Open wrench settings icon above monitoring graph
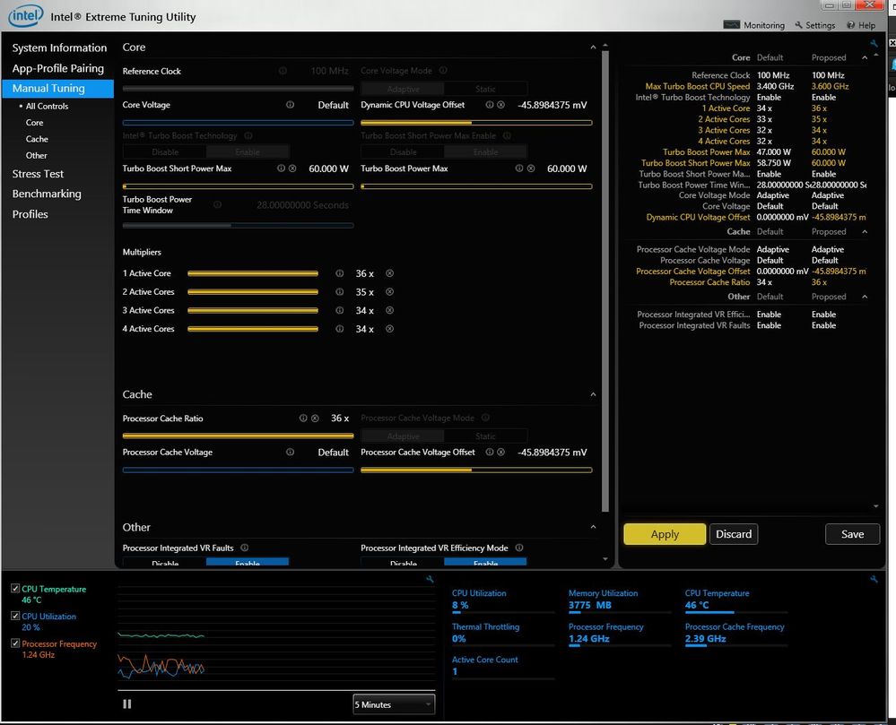This screenshot has width=896, height=725. pyautogui.click(x=430, y=580)
